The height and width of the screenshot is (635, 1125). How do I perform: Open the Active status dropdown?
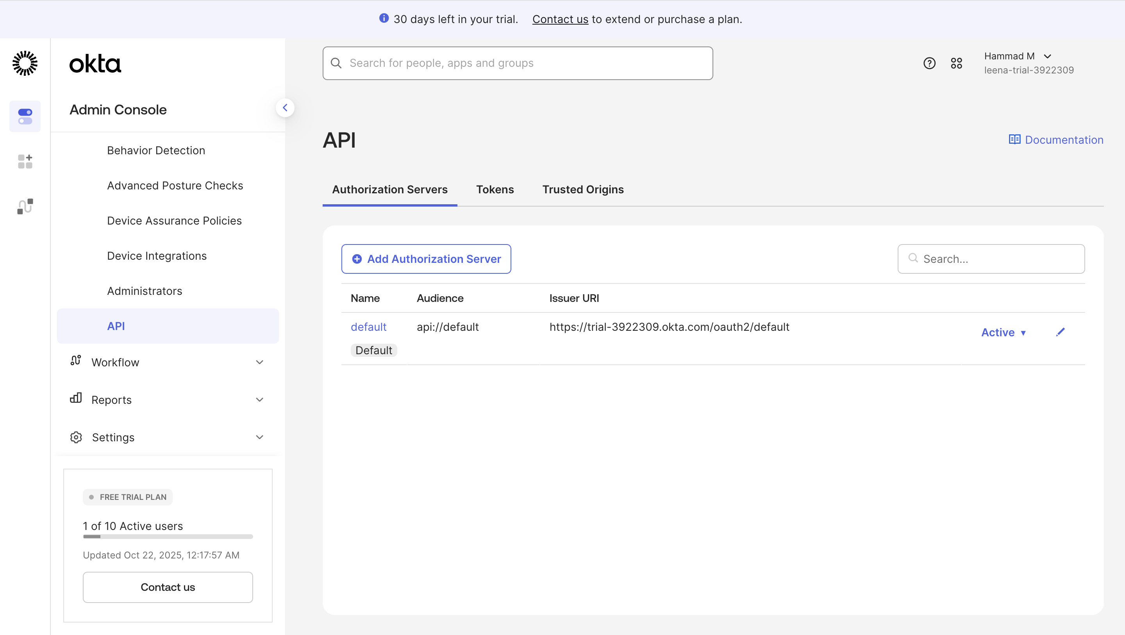[x=1003, y=332]
